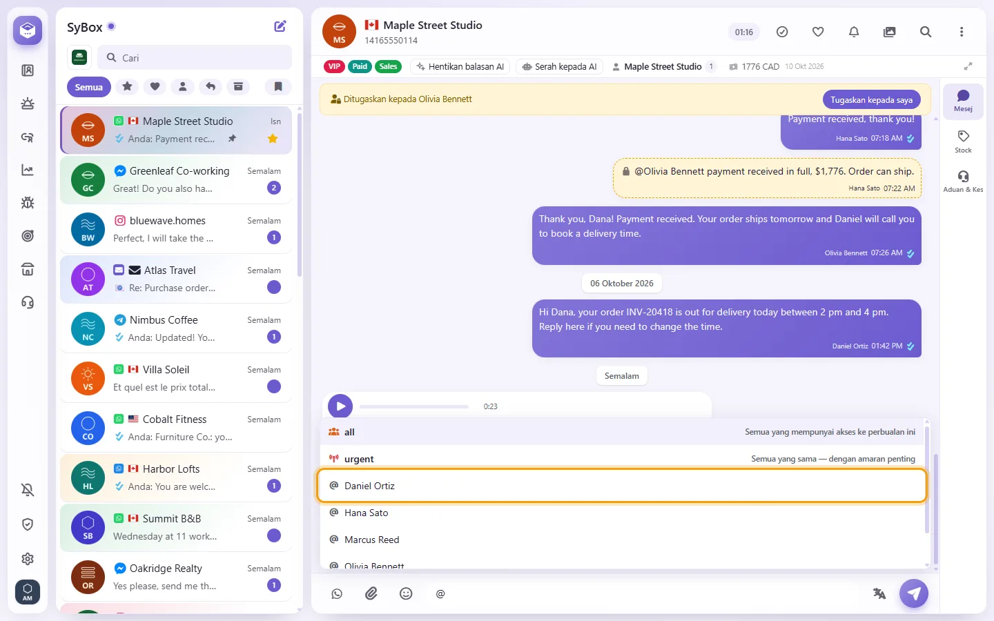Open the settings gear in the left sidebar
994x621 pixels.
coord(28,559)
